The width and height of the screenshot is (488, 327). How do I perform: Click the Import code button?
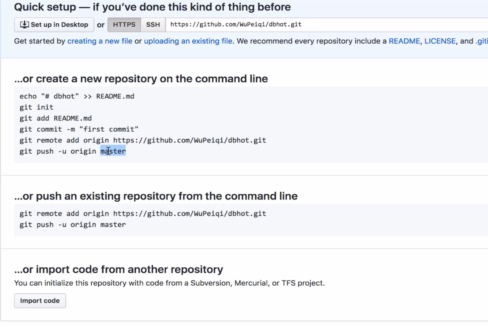pos(40,301)
